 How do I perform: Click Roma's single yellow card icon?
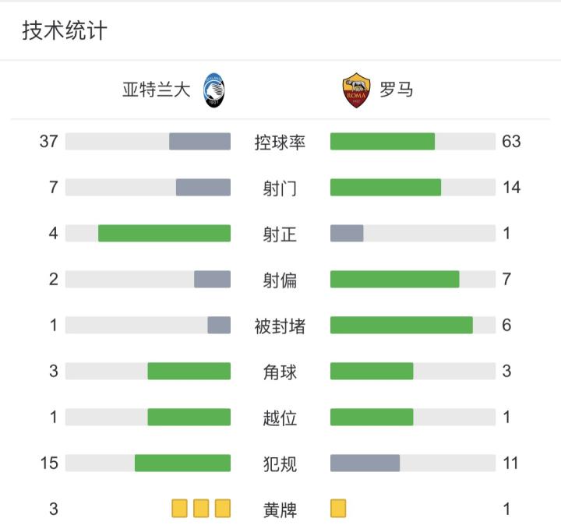[x=338, y=509]
